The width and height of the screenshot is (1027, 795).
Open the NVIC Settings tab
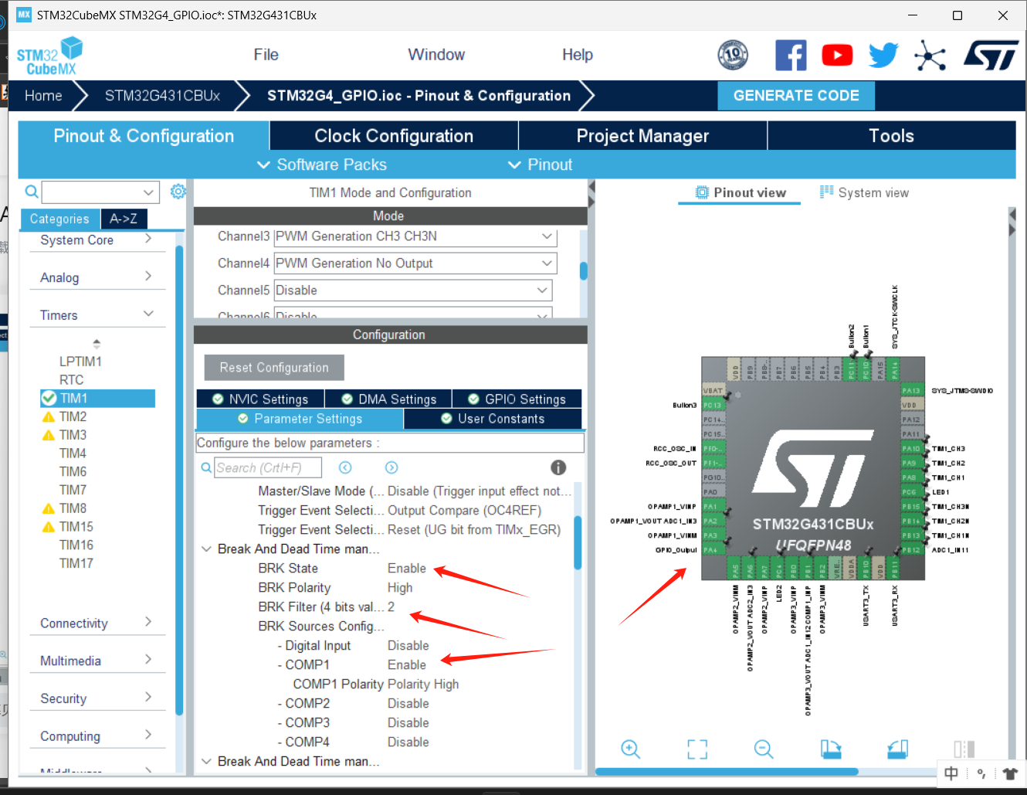click(x=261, y=399)
